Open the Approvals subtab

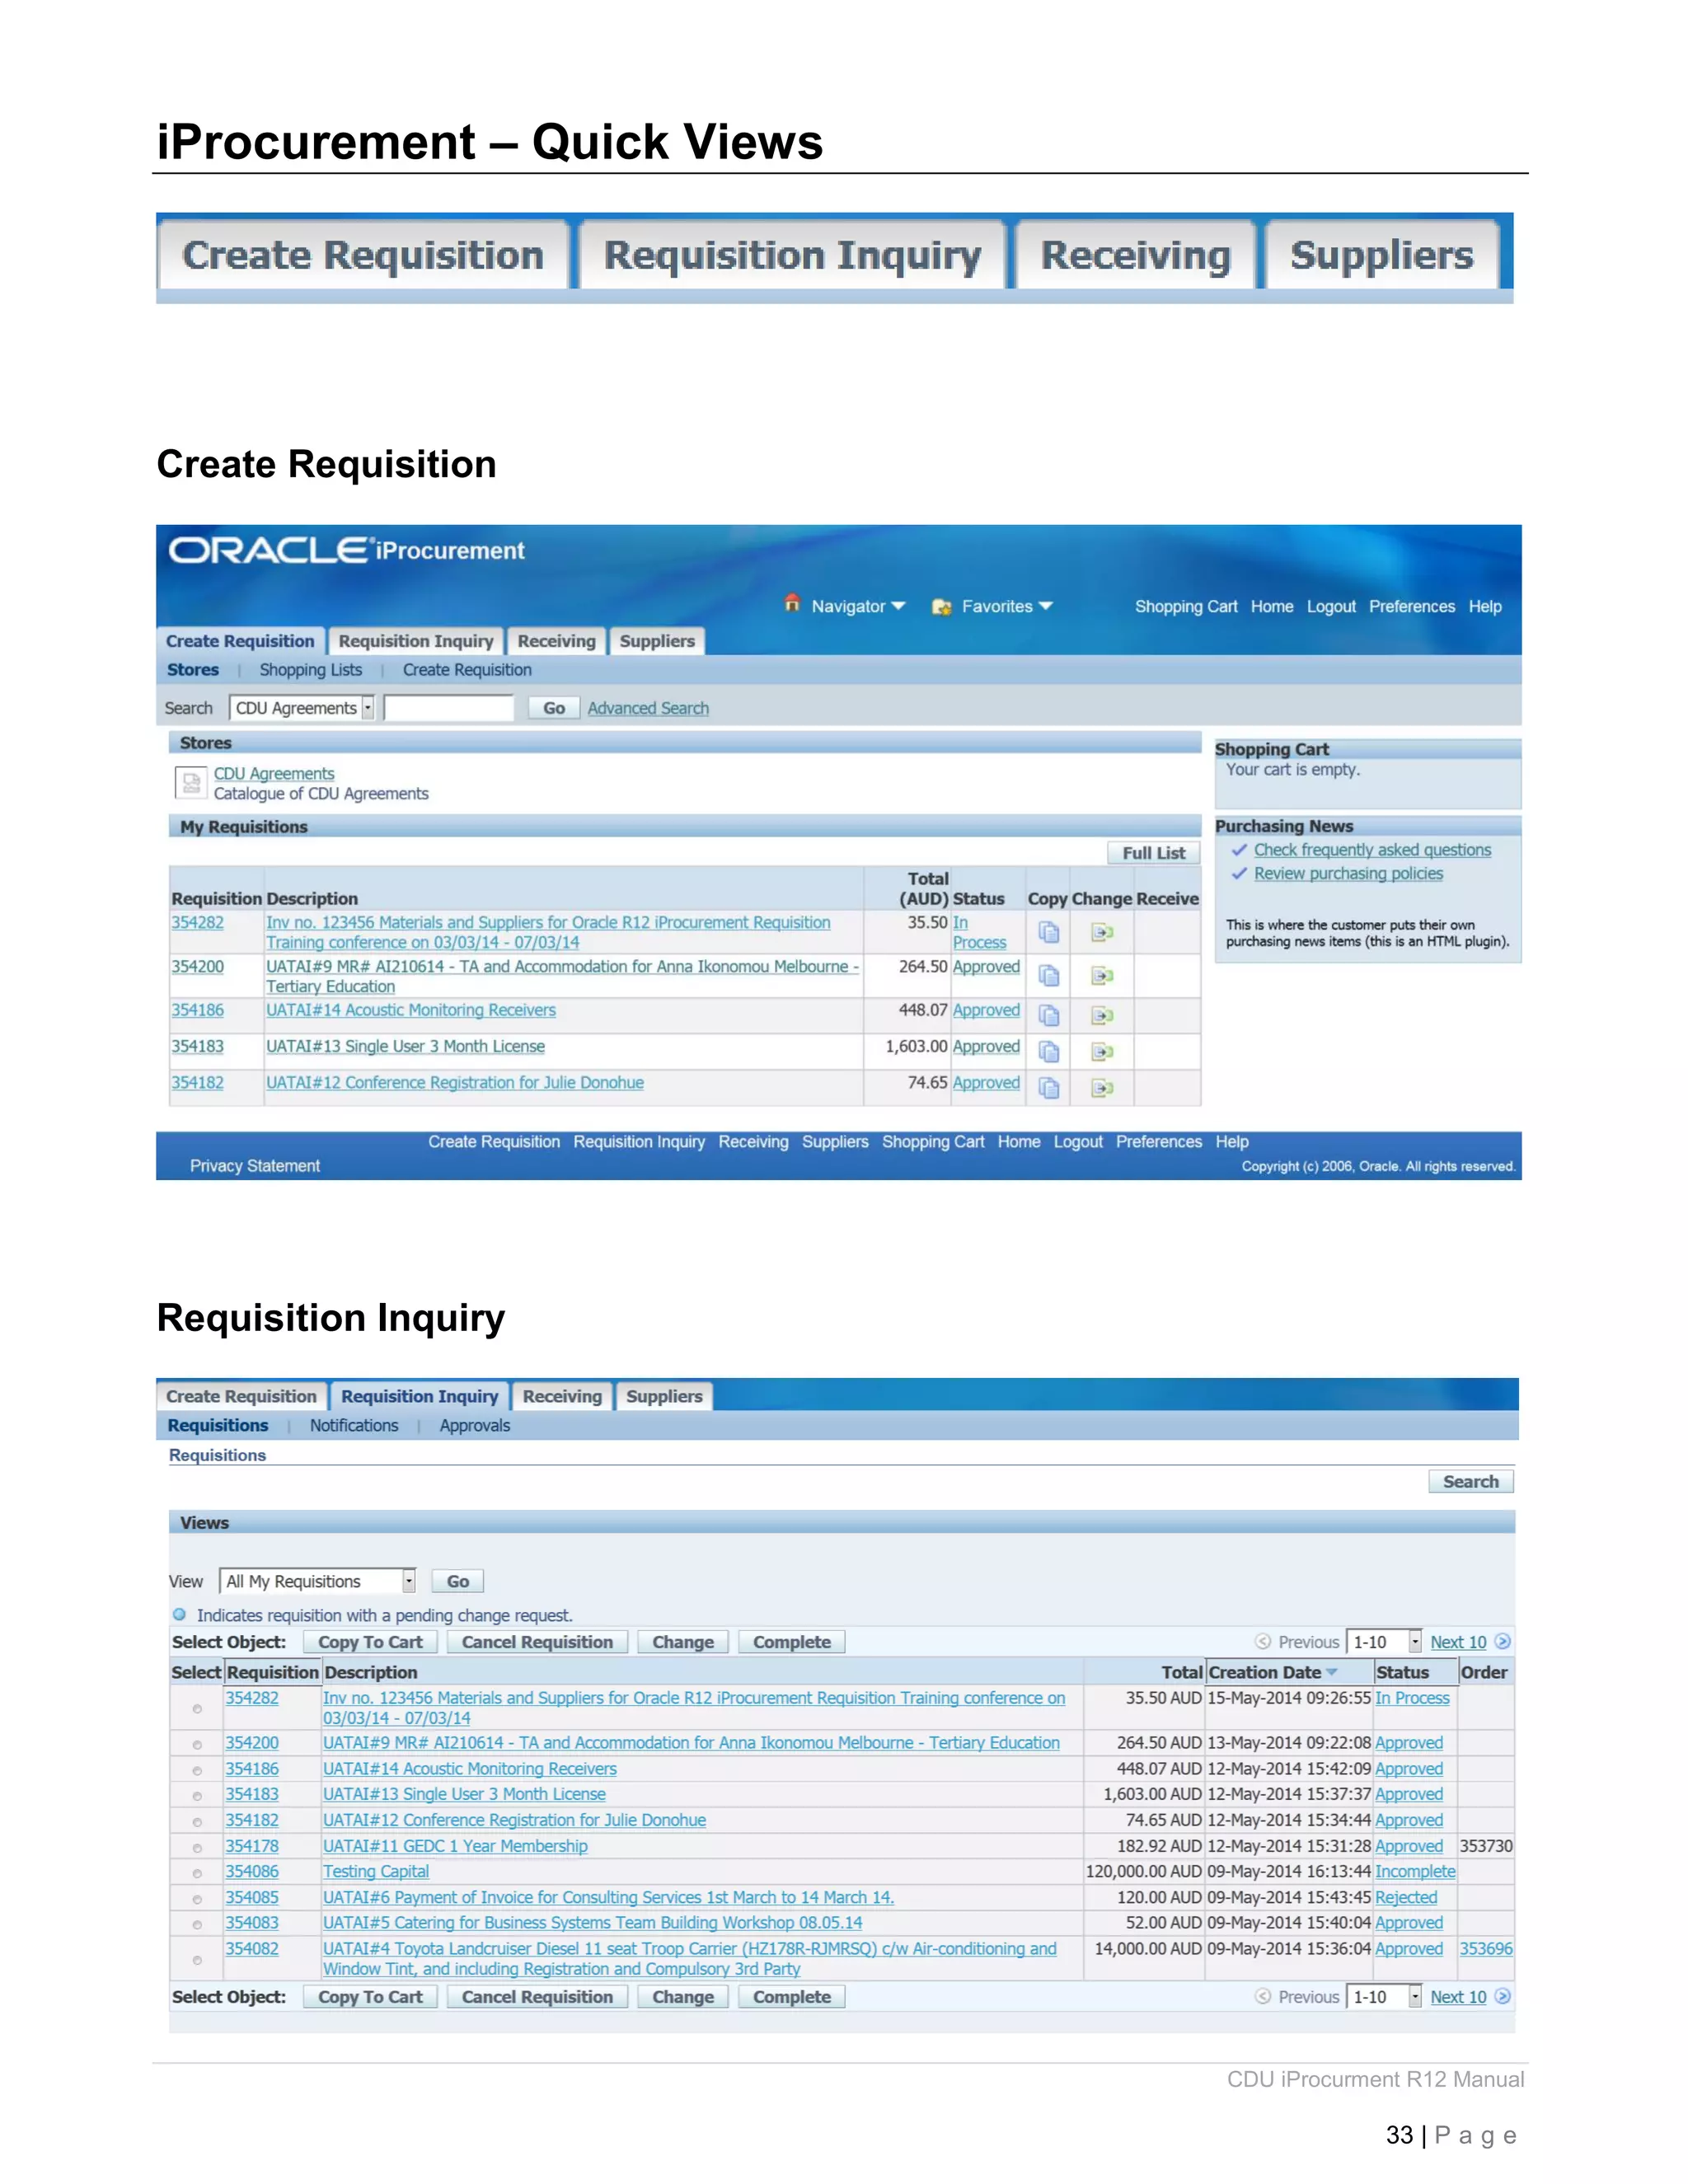tap(475, 1425)
